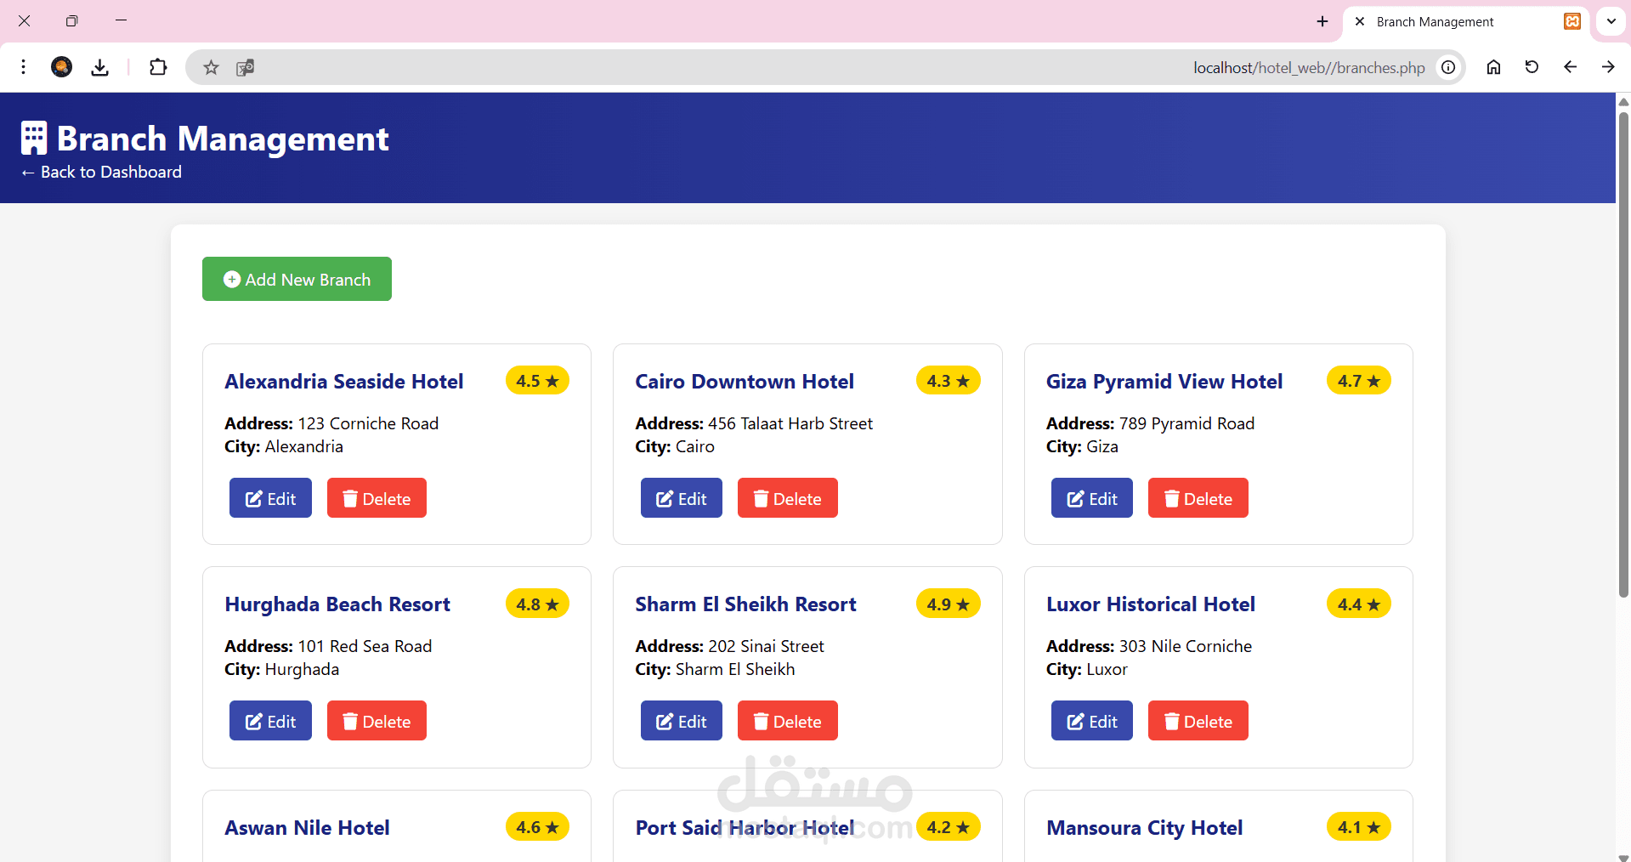This screenshot has width=1631, height=862.
Task: Open a new browser tab
Action: pos(1322,21)
